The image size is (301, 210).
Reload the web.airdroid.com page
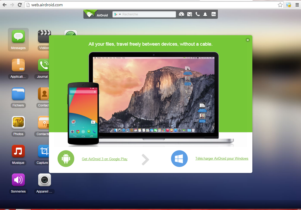(x=20, y=5)
